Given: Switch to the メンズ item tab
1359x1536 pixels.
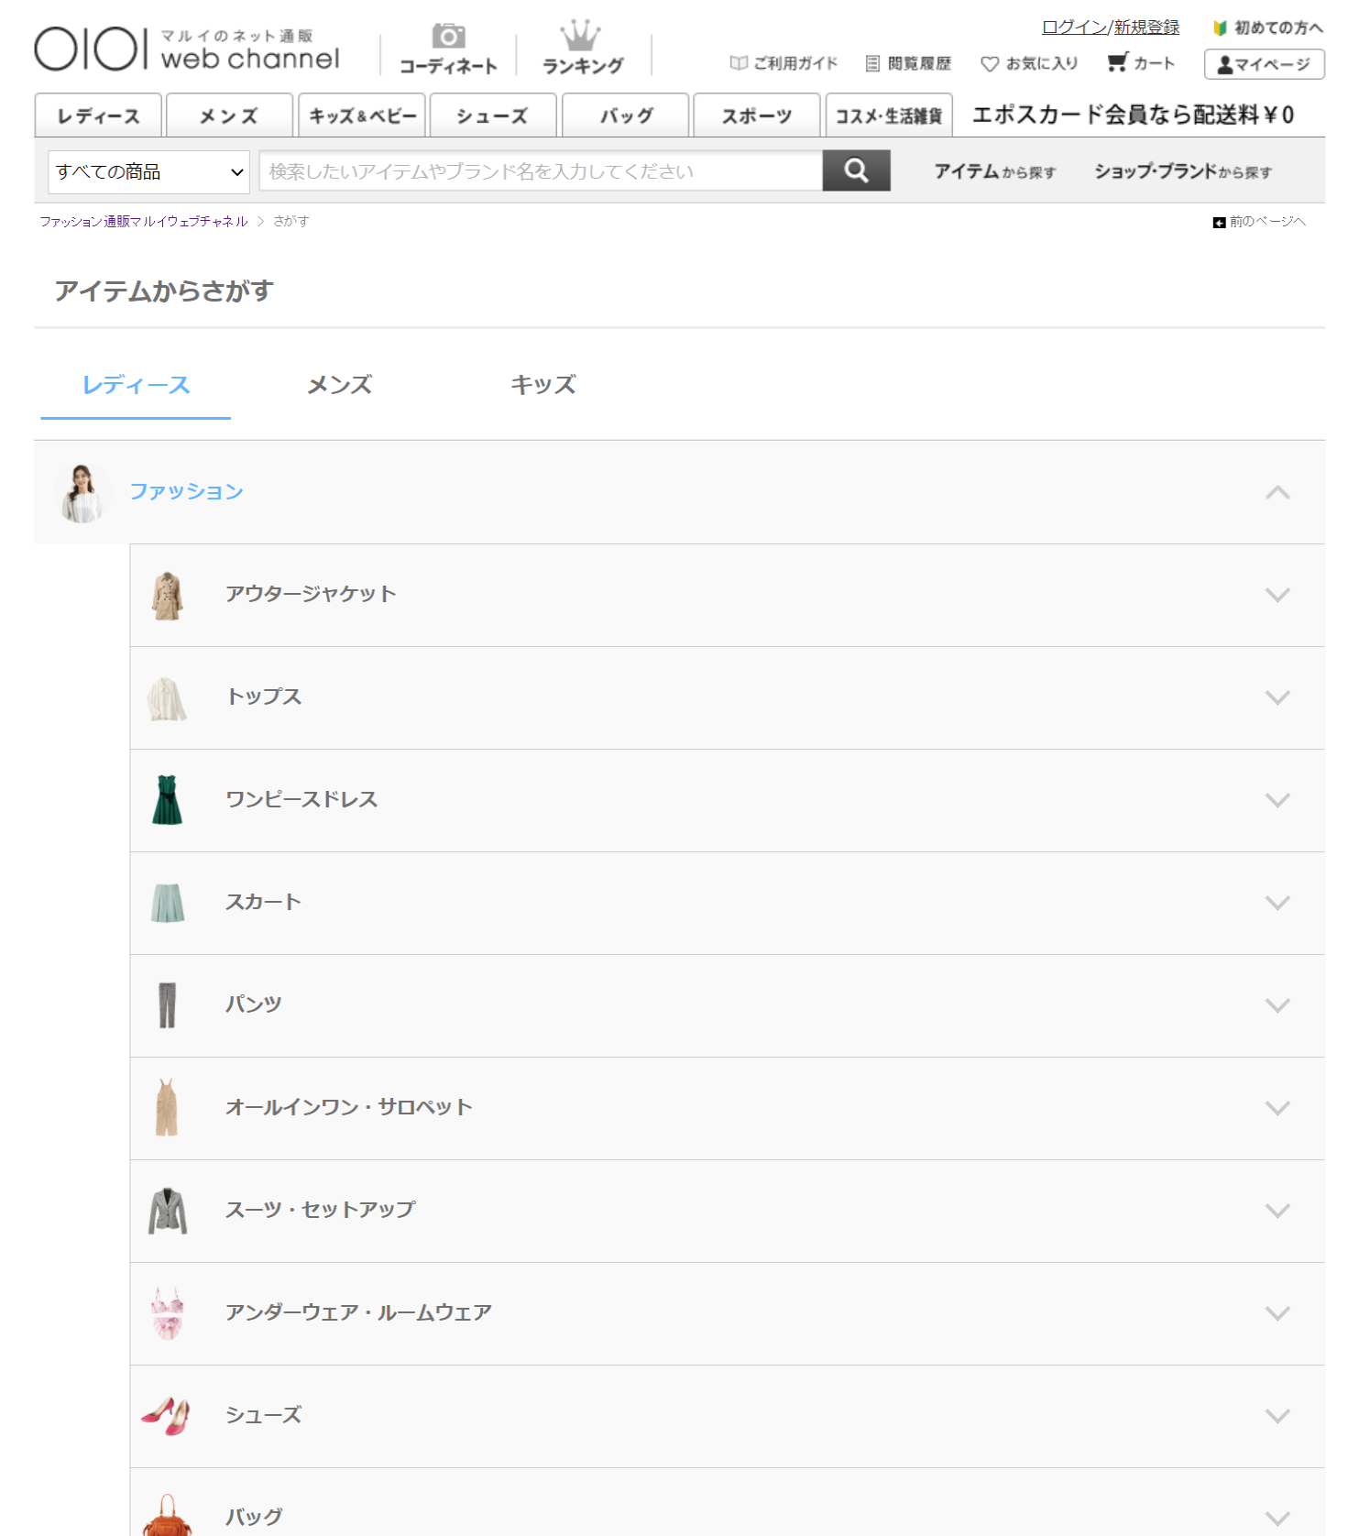Looking at the screenshot, I should pyautogui.click(x=339, y=385).
